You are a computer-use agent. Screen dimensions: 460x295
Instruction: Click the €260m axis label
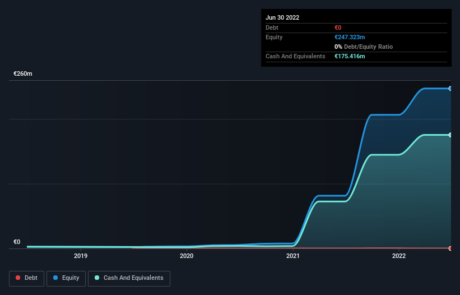point(23,73)
